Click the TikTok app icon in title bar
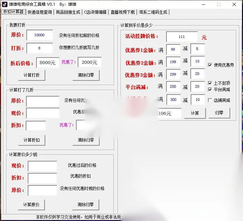 pyautogui.click(x=5, y=4)
